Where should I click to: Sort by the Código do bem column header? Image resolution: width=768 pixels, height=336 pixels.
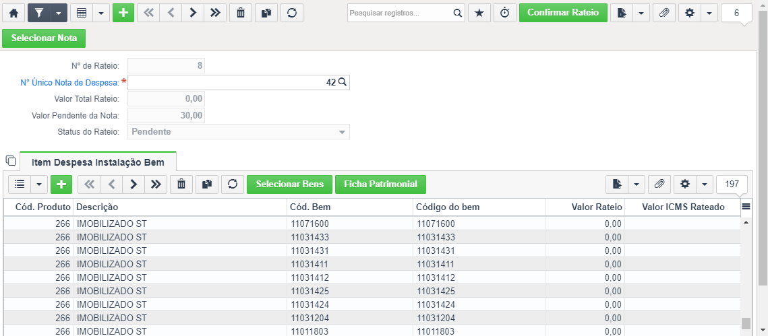(x=479, y=207)
